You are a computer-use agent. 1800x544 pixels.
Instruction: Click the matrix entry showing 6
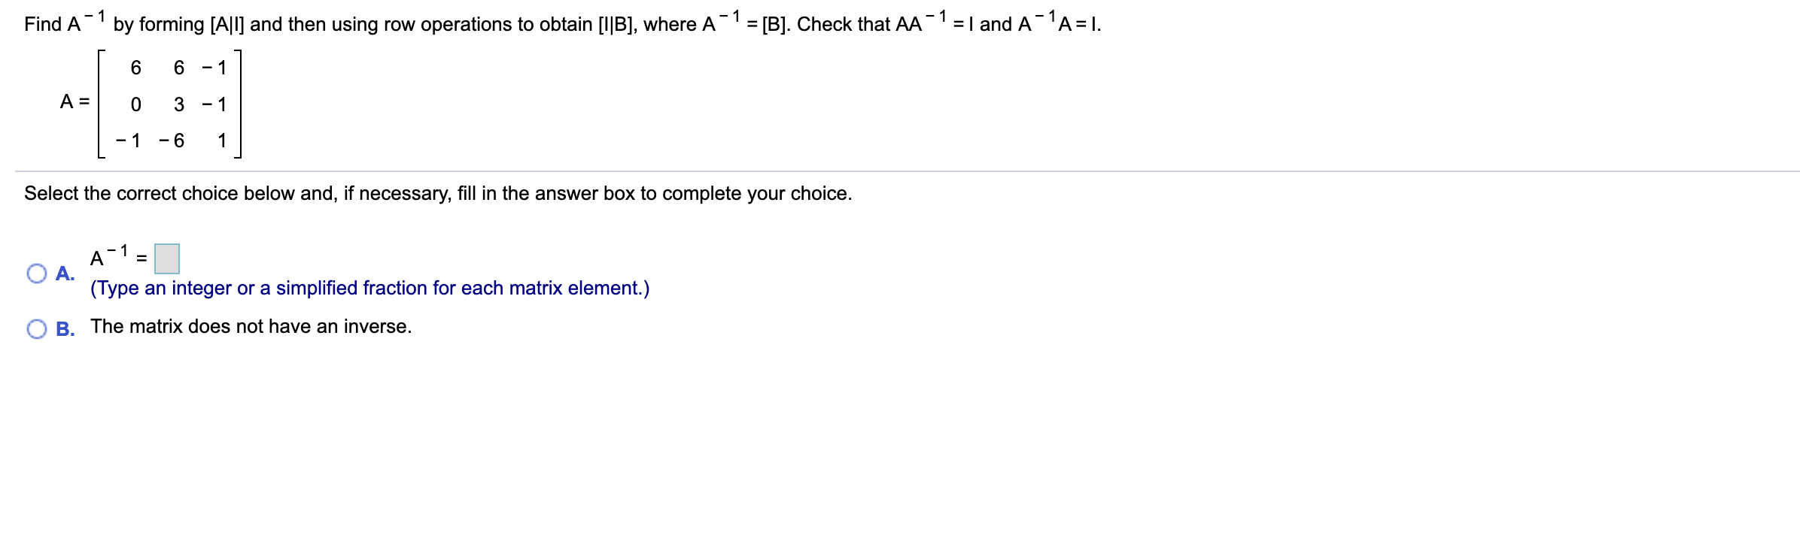coord(135,69)
